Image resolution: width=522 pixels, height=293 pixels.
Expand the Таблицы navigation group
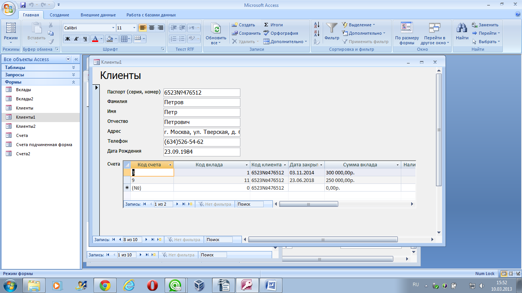point(73,67)
